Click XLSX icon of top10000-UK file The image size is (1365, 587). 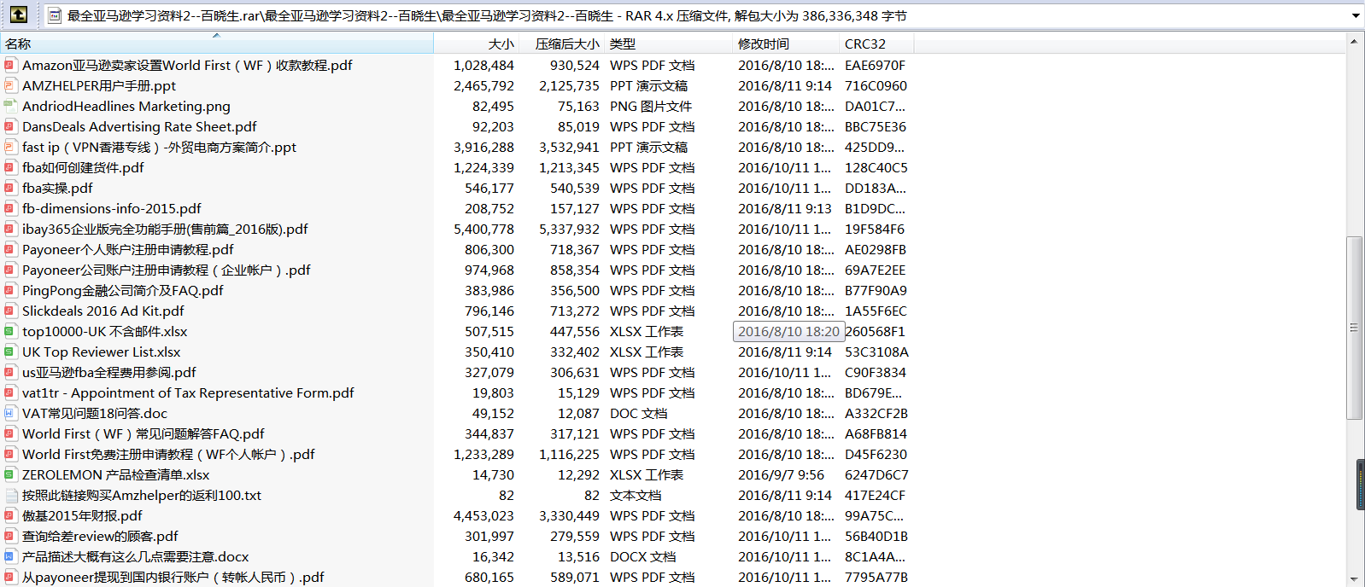[10, 332]
